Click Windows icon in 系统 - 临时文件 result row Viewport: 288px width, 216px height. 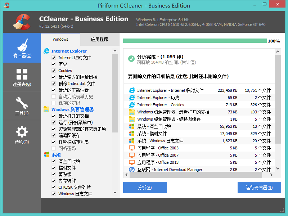[x=132, y=134]
